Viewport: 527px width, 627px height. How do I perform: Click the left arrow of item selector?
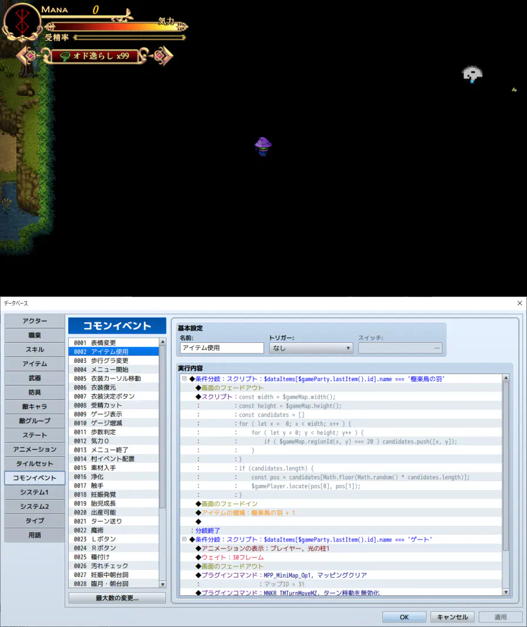[x=27, y=56]
